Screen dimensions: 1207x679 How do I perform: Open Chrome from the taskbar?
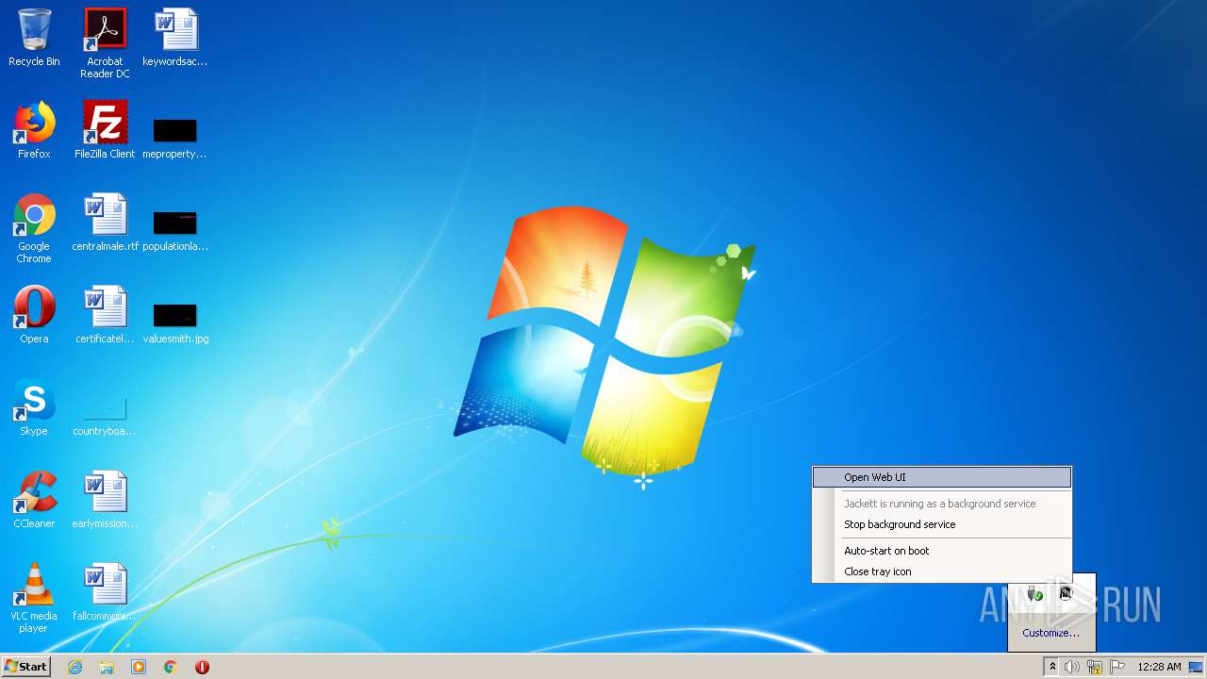[x=171, y=667]
